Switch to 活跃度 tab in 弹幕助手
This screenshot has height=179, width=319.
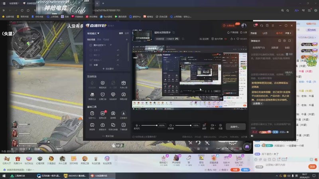coord(275,48)
